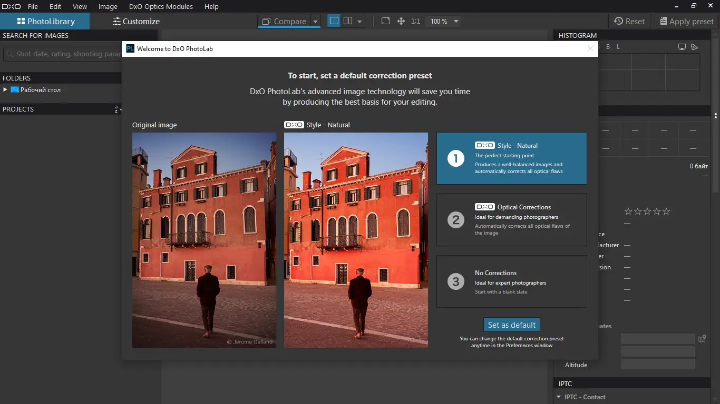Click the Apply preset button

pyautogui.click(x=686, y=22)
